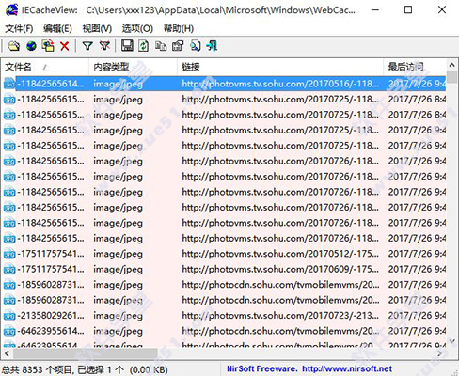459x376 pixels.
Task: Open the 文件(F) menu
Action: (19, 29)
